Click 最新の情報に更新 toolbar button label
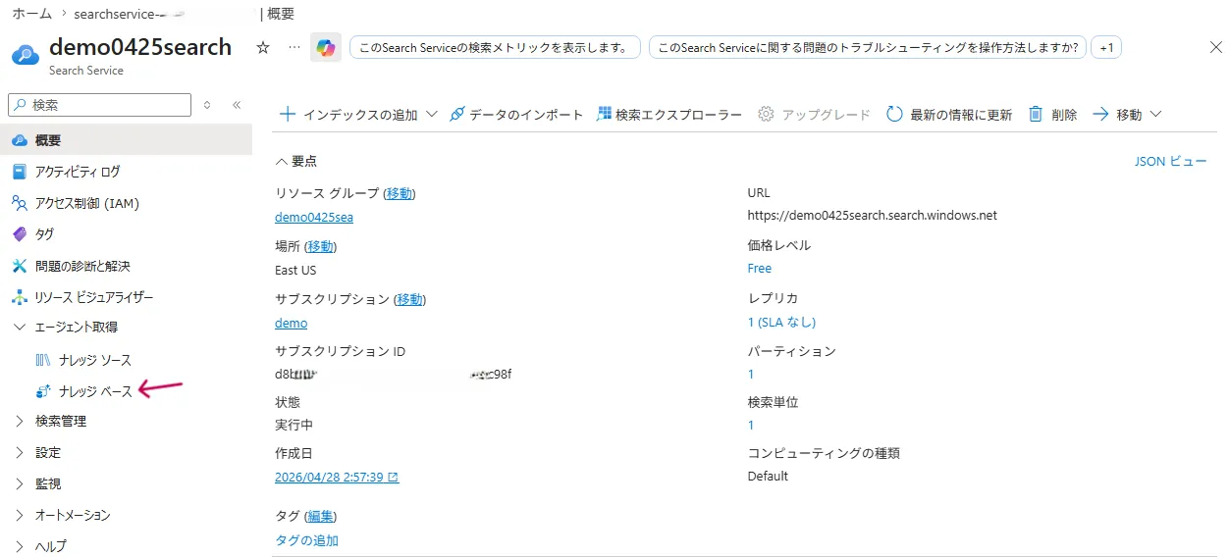 (x=961, y=115)
